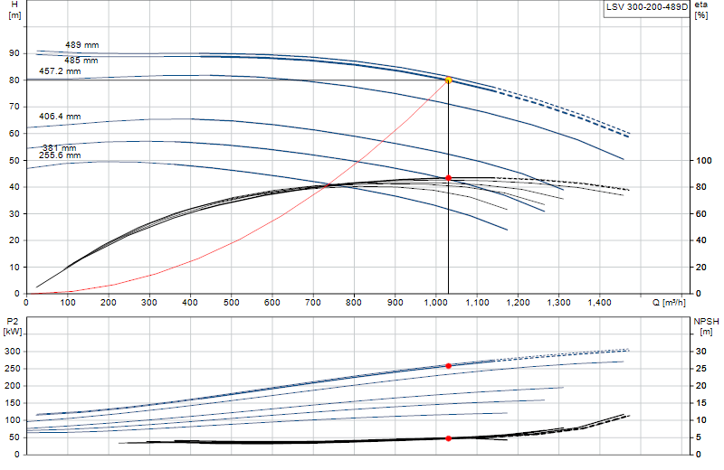724x470 pixels.
Task: Click the 406.4 mm impeller curve label
Action: 60,117
